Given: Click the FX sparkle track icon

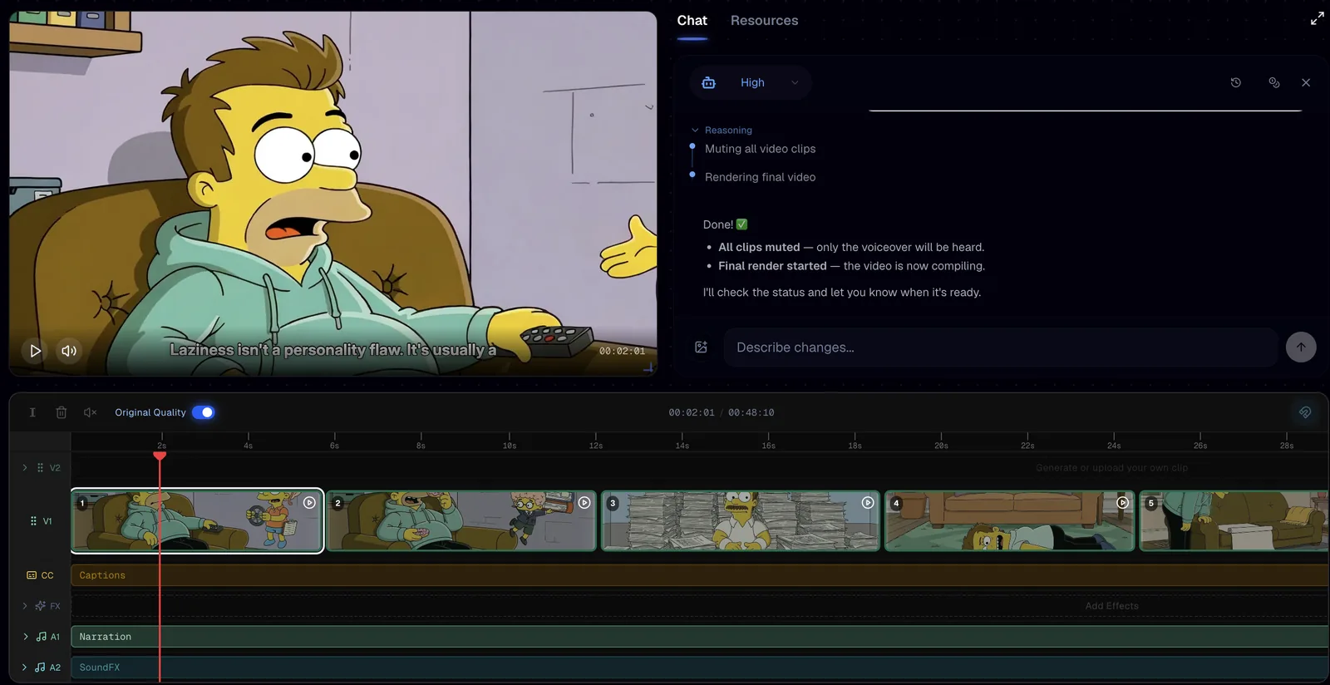Looking at the screenshot, I should [40, 606].
